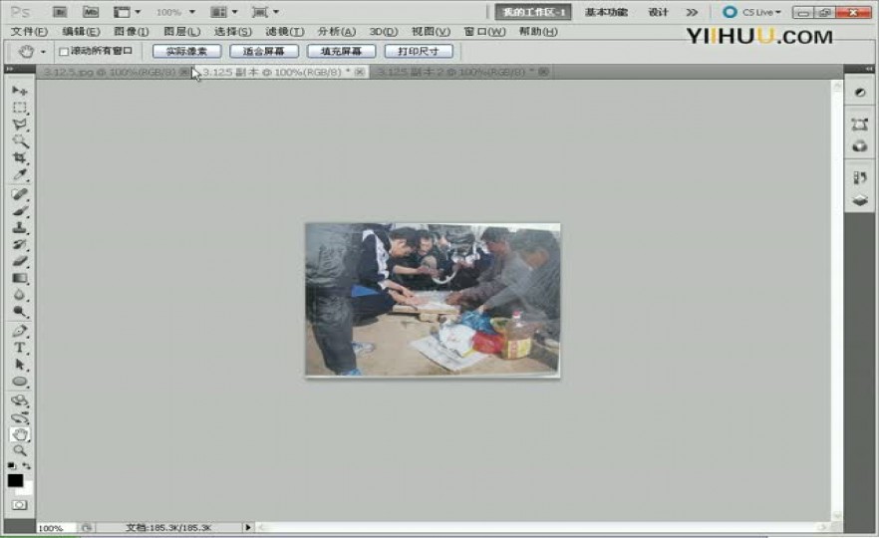Switch to the 3.12.5.jpg document tab
Screen dimensions: 879x538
(114, 72)
